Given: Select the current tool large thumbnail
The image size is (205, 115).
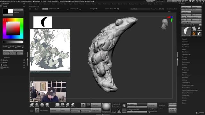Looking at the screenshot, I should coord(186,31).
